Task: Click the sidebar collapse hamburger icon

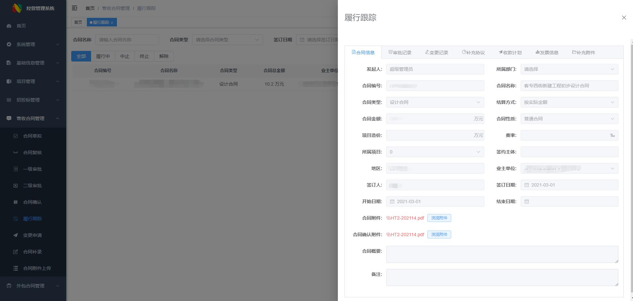Action: [x=75, y=8]
